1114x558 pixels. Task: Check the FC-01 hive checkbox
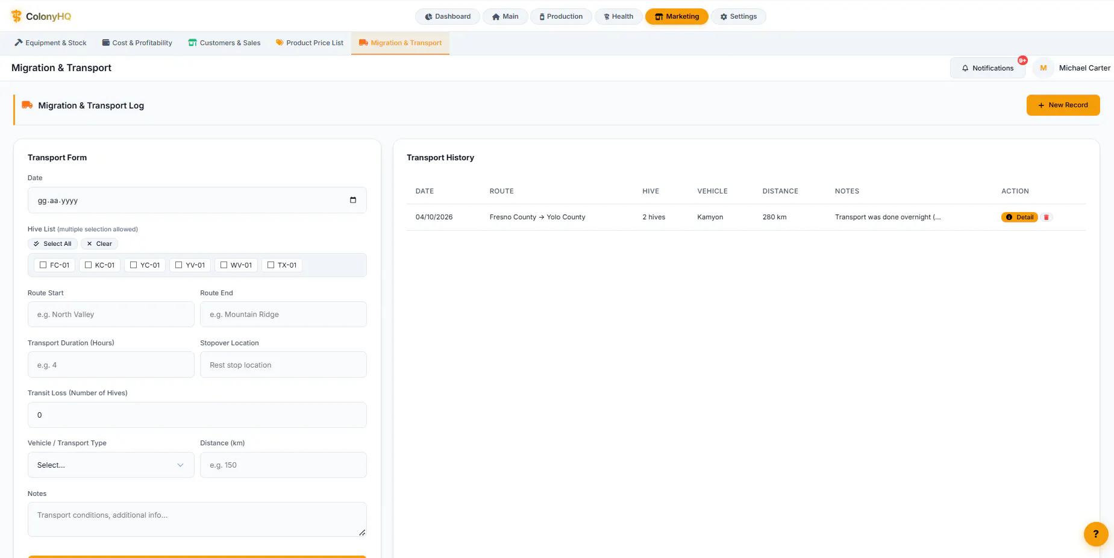coord(43,265)
